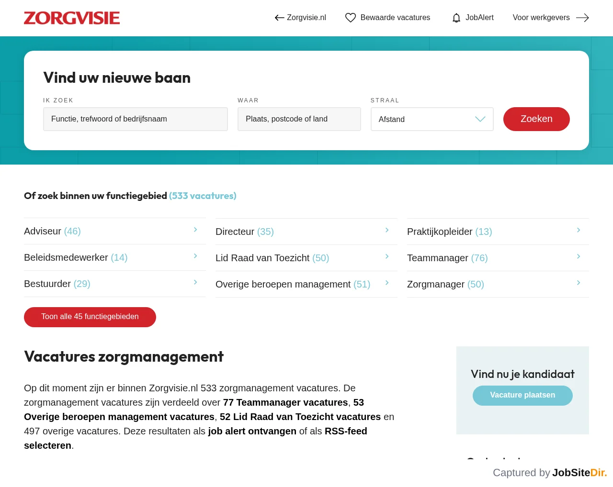The width and height of the screenshot is (613, 487).
Task: Click the chevron in the Praktijkopleider row
Action: pyautogui.click(x=579, y=230)
